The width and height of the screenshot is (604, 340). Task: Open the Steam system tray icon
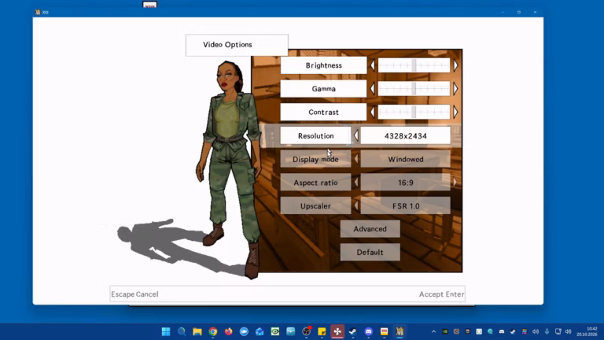513,331
